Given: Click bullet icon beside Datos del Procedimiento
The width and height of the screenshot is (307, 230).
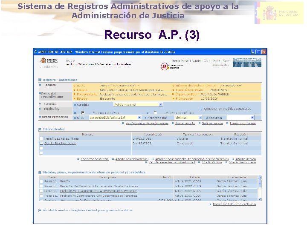Looking at the screenshot, I should 40,93.
